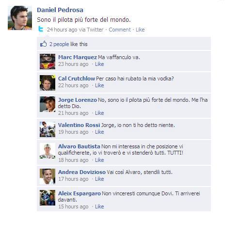Open Cal Crutchlow's avatar thumbnail
The image size is (238, 237).
[48, 83]
